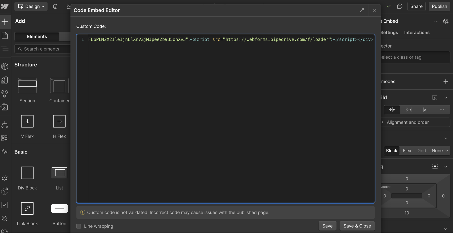Open the Help question mark icon
453x233 pixels.
[5, 191]
